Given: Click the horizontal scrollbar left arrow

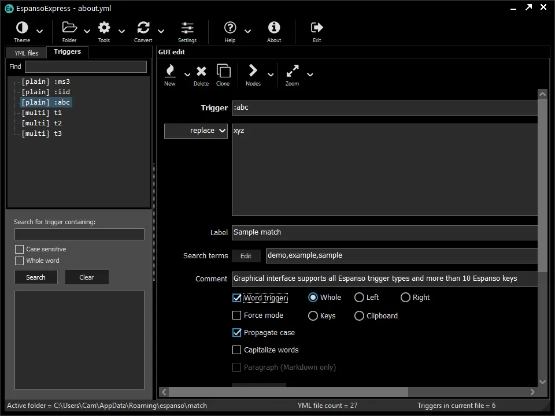Looking at the screenshot, I should (x=164, y=392).
